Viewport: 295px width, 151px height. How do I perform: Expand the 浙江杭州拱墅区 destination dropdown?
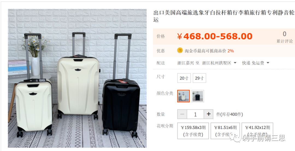tap(235, 63)
